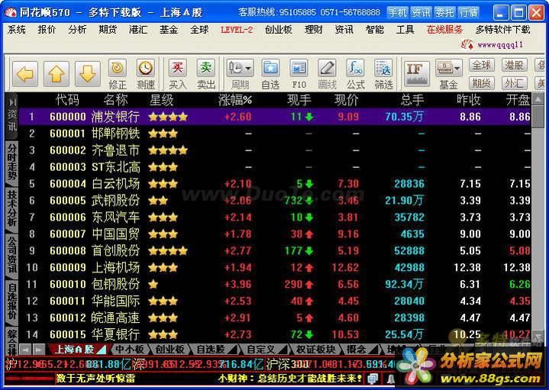Click the 自选 favorites folder icon

click(270, 74)
